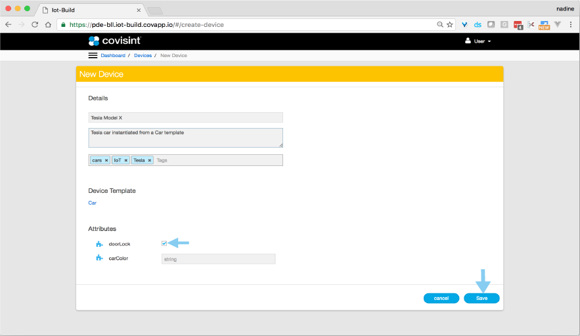
Task: Click the doorLock attribute puzzle icon
Action: click(100, 244)
